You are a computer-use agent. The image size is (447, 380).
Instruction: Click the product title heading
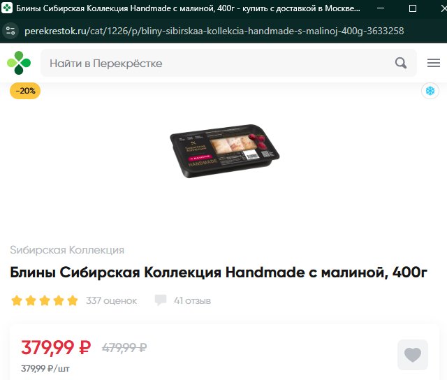point(219,272)
